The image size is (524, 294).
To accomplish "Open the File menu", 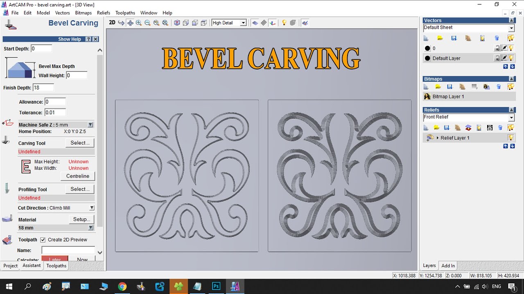I will click(15, 13).
